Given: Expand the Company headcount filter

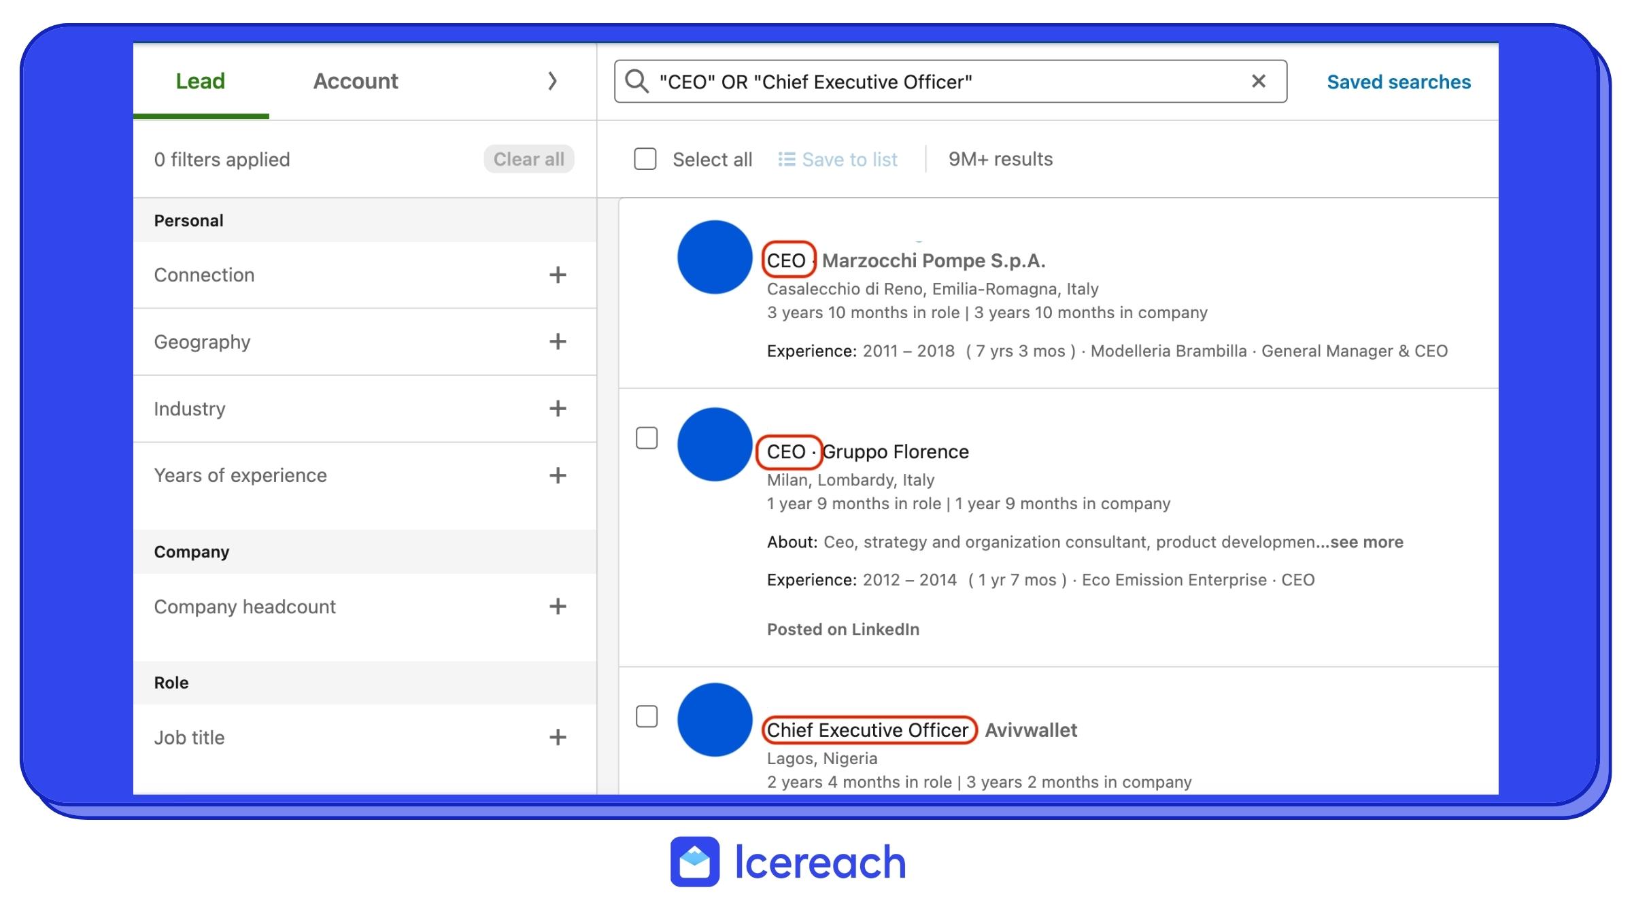Looking at the screenshot, I should (x=558, y=606).
